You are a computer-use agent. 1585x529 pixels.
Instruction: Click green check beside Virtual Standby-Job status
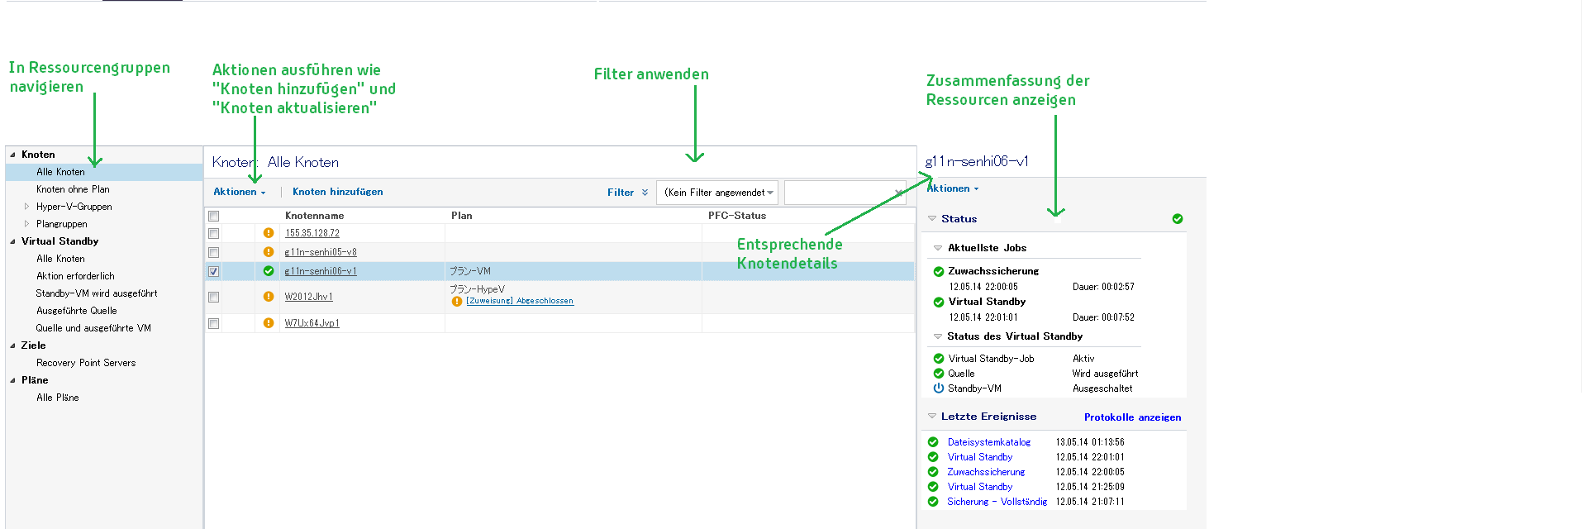[939, 359]
